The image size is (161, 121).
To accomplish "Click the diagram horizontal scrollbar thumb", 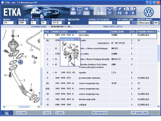I will [x=24, y=107].
